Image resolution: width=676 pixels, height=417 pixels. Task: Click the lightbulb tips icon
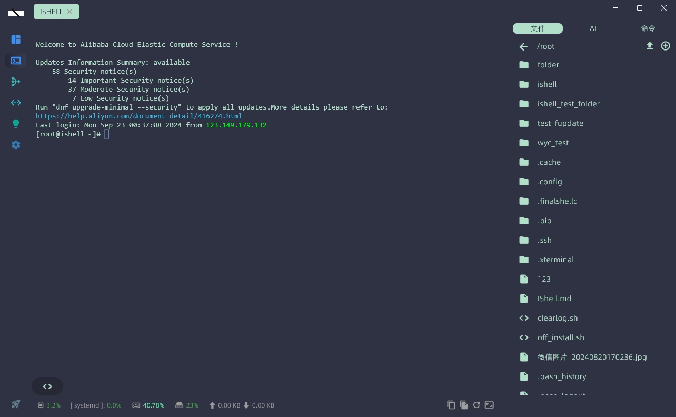click(x=16, y=124)
